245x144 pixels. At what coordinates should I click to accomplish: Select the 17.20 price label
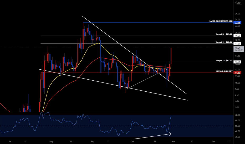click(x=237, y=44)
